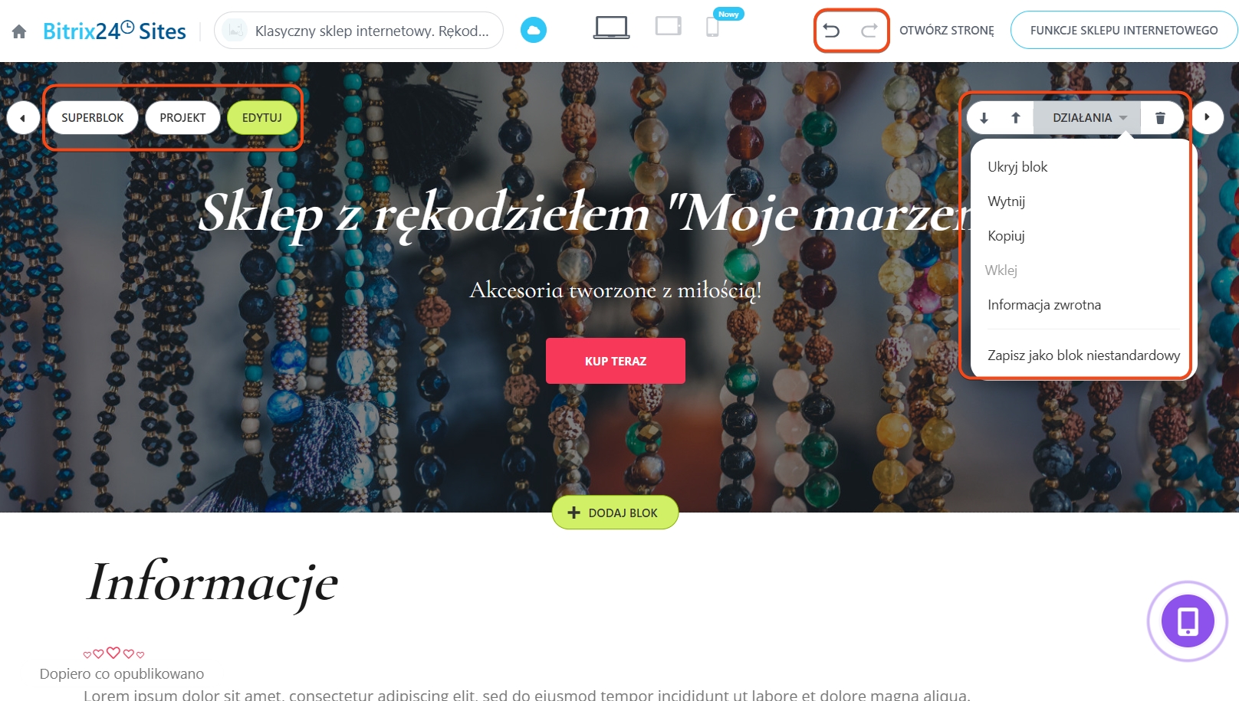Undo the last change
Image resolution: width=1239 pixels, height=701 pixels.
click(831, 31)
